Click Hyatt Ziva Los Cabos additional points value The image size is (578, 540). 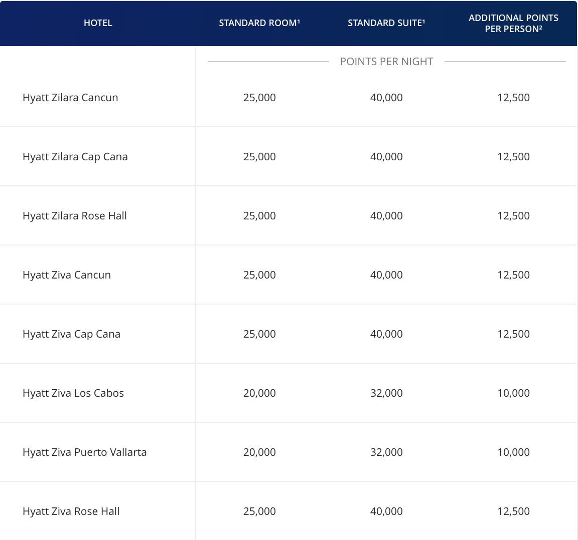pyautogui.click(x=513, y=393)
